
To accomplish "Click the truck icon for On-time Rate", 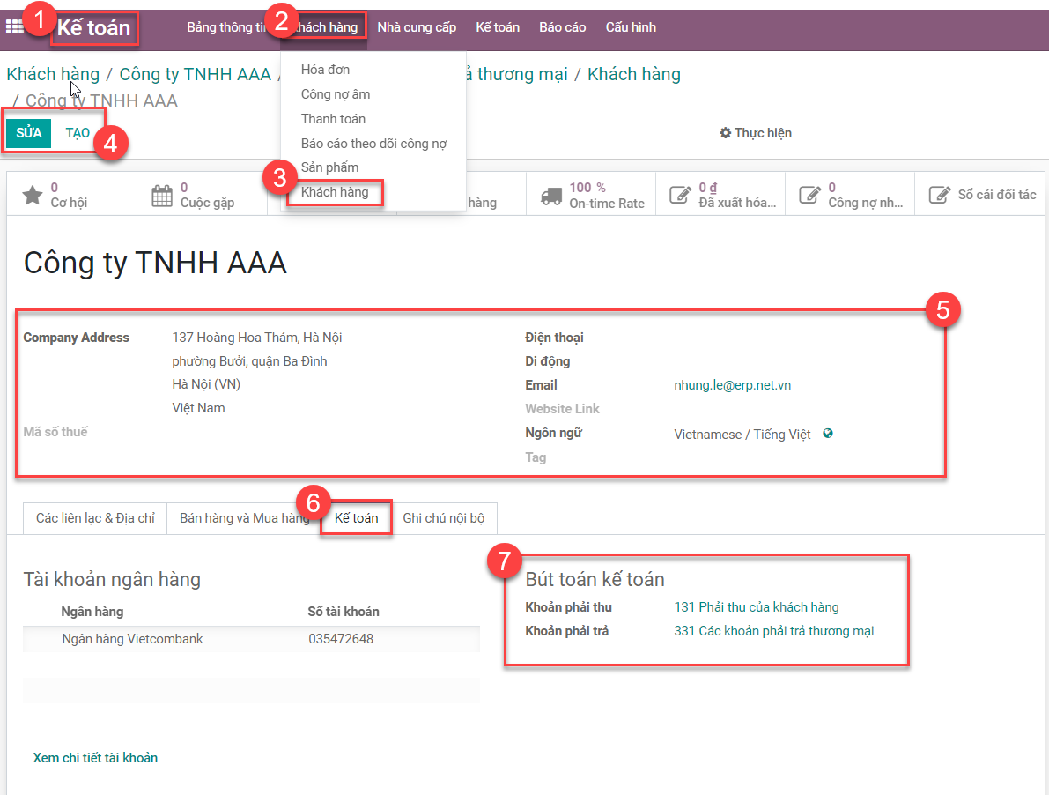I will click(551, 195).
